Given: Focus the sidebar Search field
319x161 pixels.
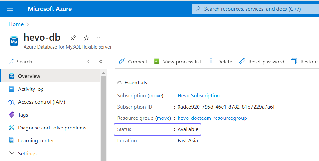Looking at the screenshot, I should tap(44, 62).
